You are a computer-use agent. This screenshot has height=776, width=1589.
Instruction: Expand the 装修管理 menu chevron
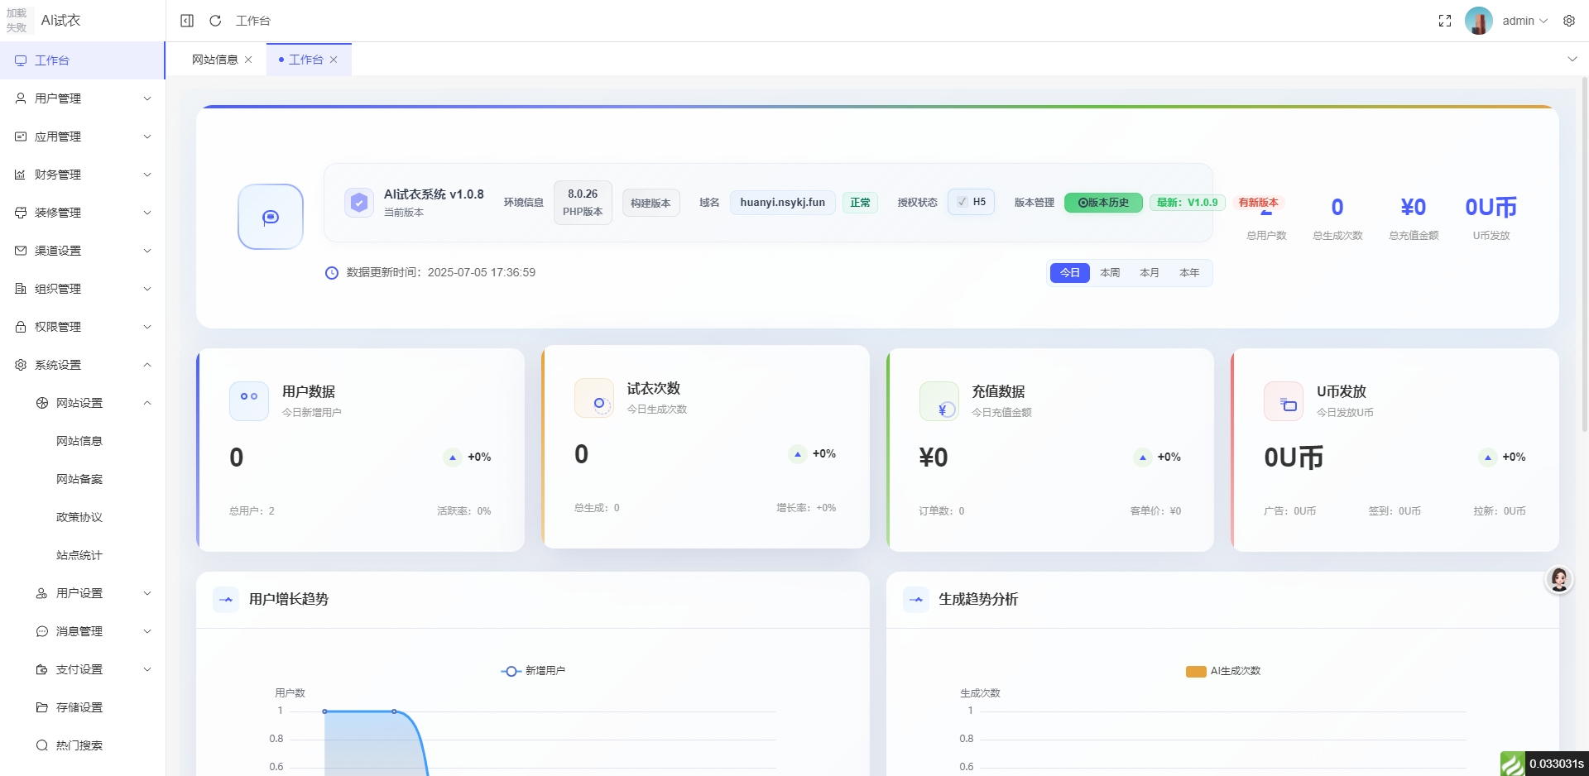coord(147,213)
